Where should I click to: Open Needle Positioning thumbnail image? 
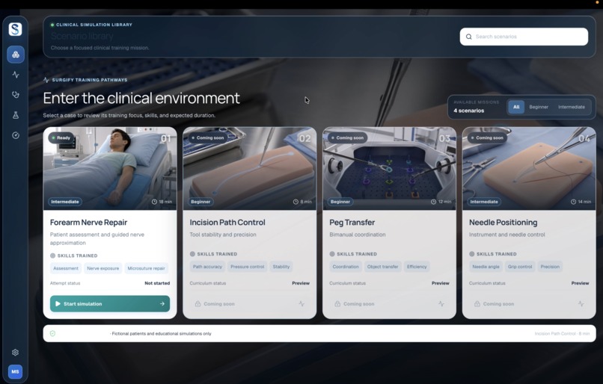529,169
